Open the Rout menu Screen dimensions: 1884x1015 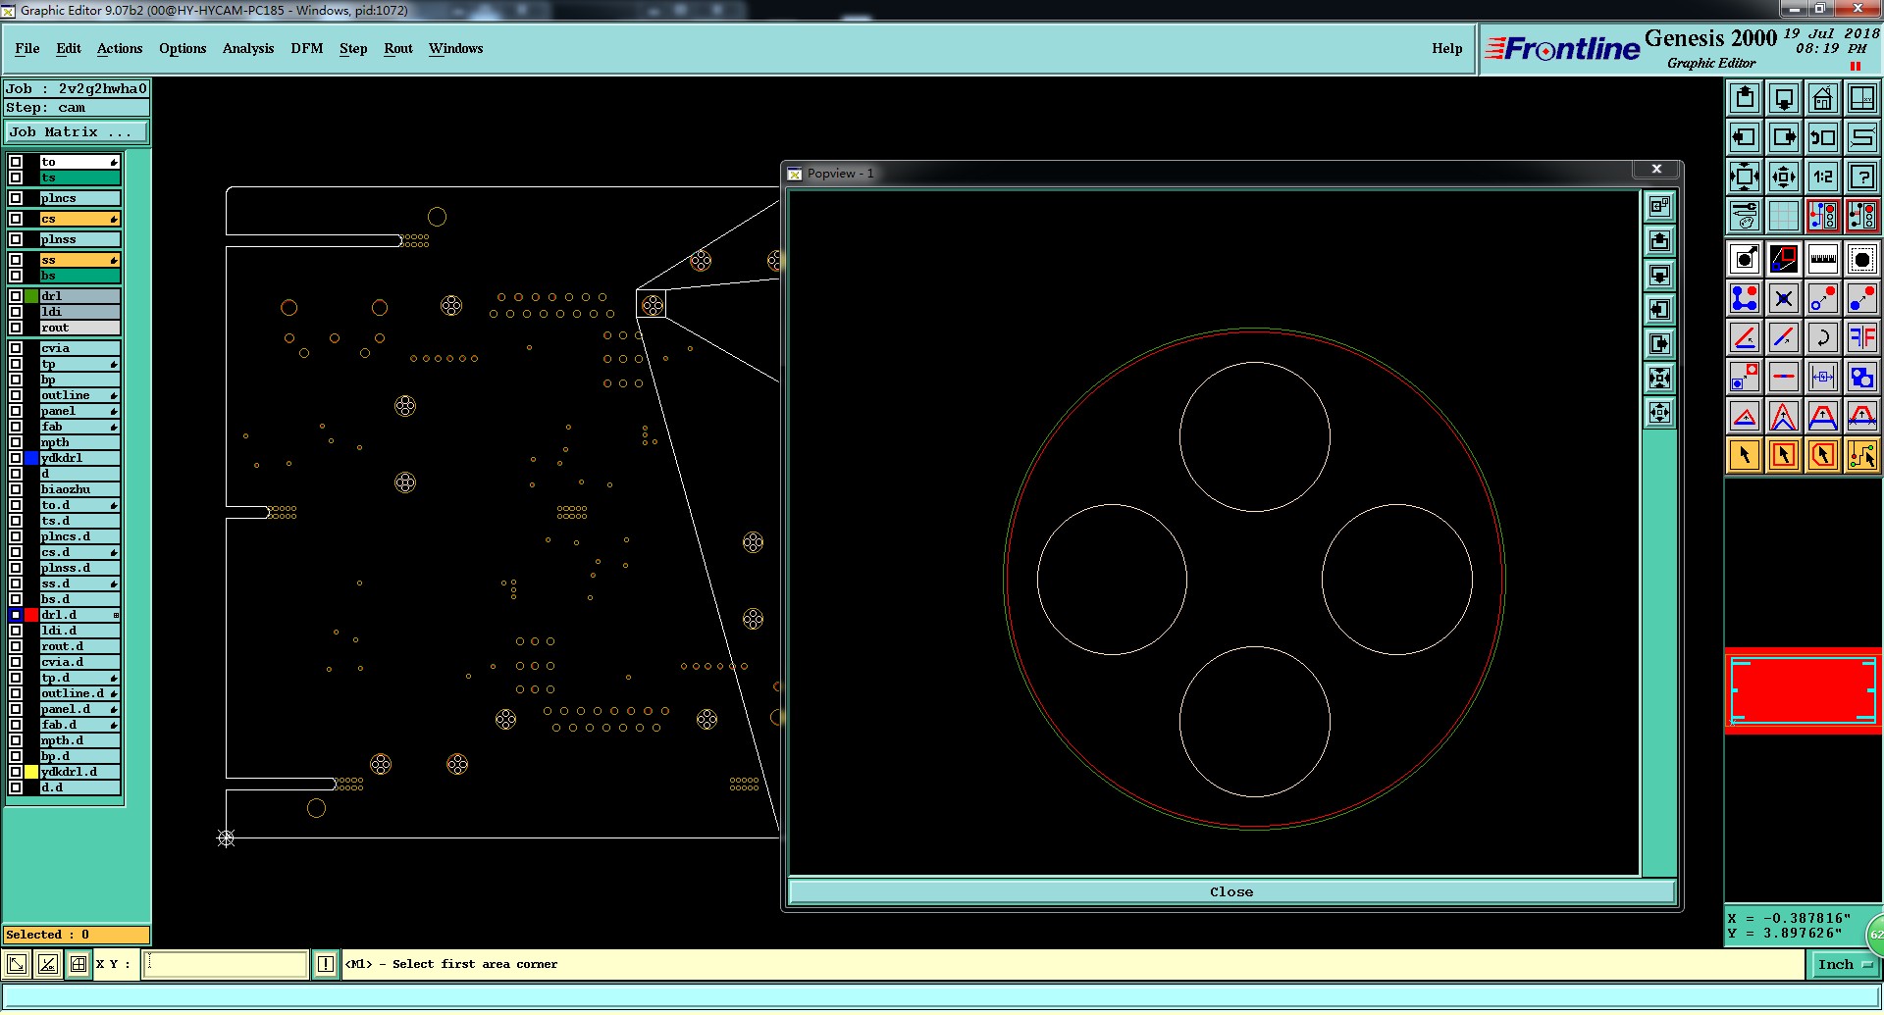[x=398, y=48]
